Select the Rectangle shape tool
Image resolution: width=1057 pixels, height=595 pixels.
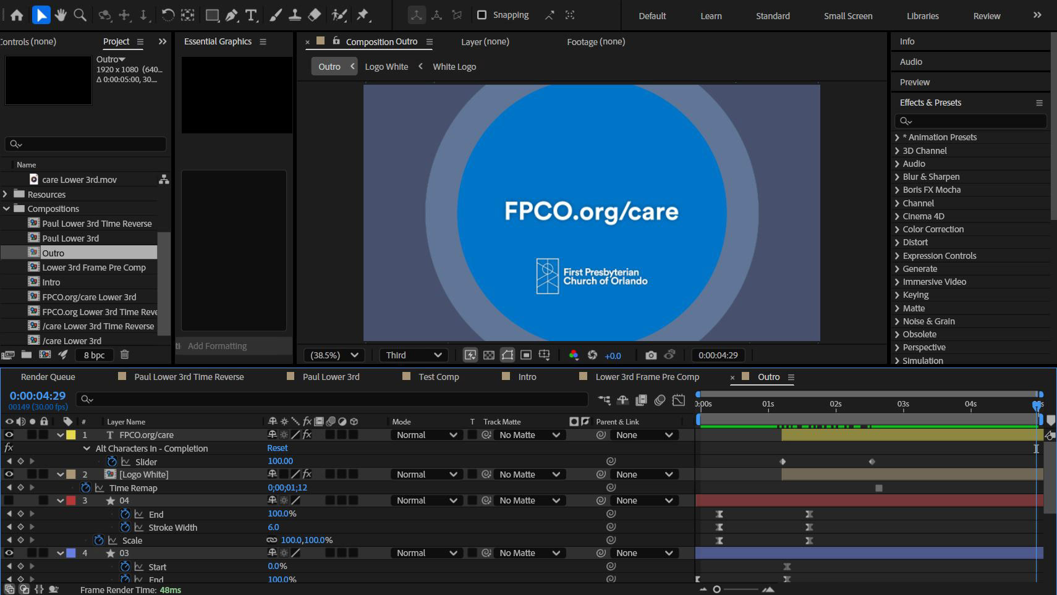coord(212,15)
